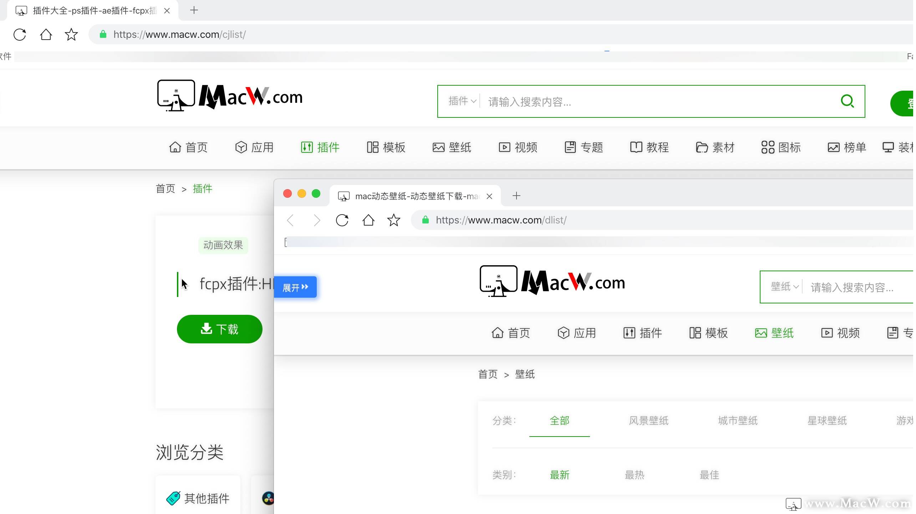The width and height of the screenshot is (916, 514).
Task: Sort wallpapers by 最佳
Action: click(709, 475)
